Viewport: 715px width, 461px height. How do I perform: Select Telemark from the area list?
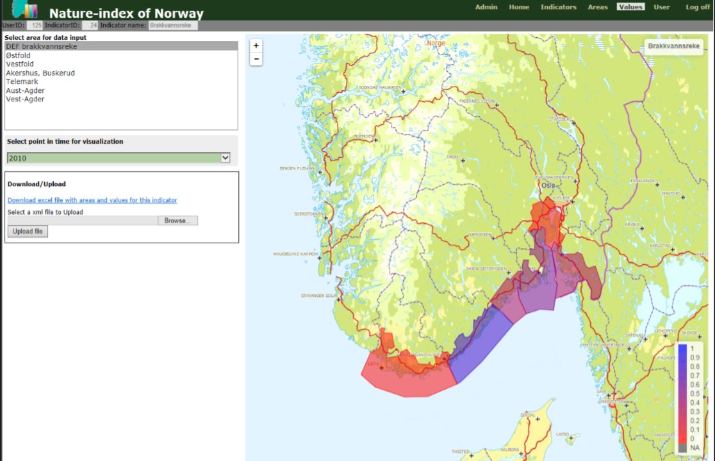[x=22, y=82]
